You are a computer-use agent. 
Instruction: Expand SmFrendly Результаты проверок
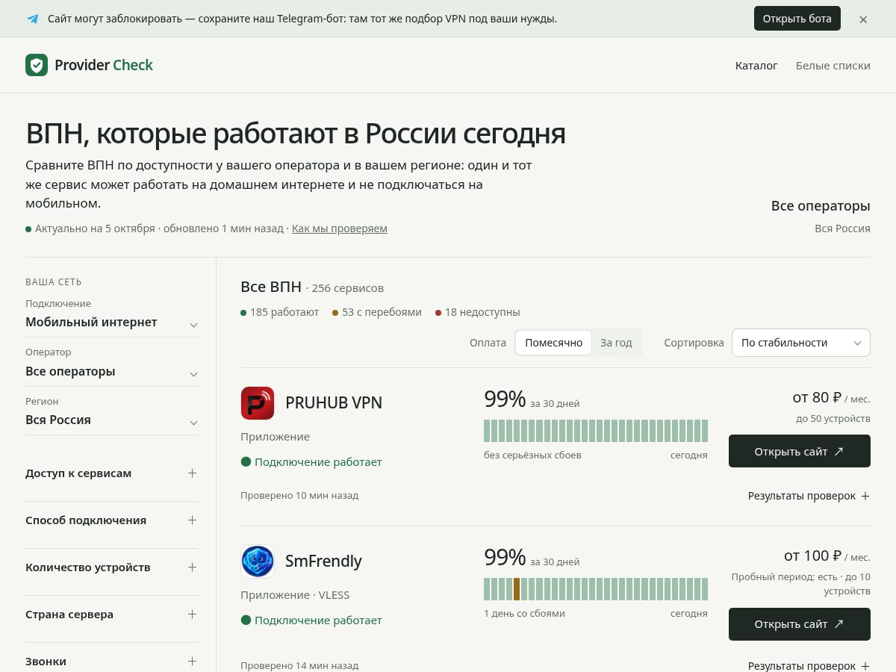tap(809, 666)
